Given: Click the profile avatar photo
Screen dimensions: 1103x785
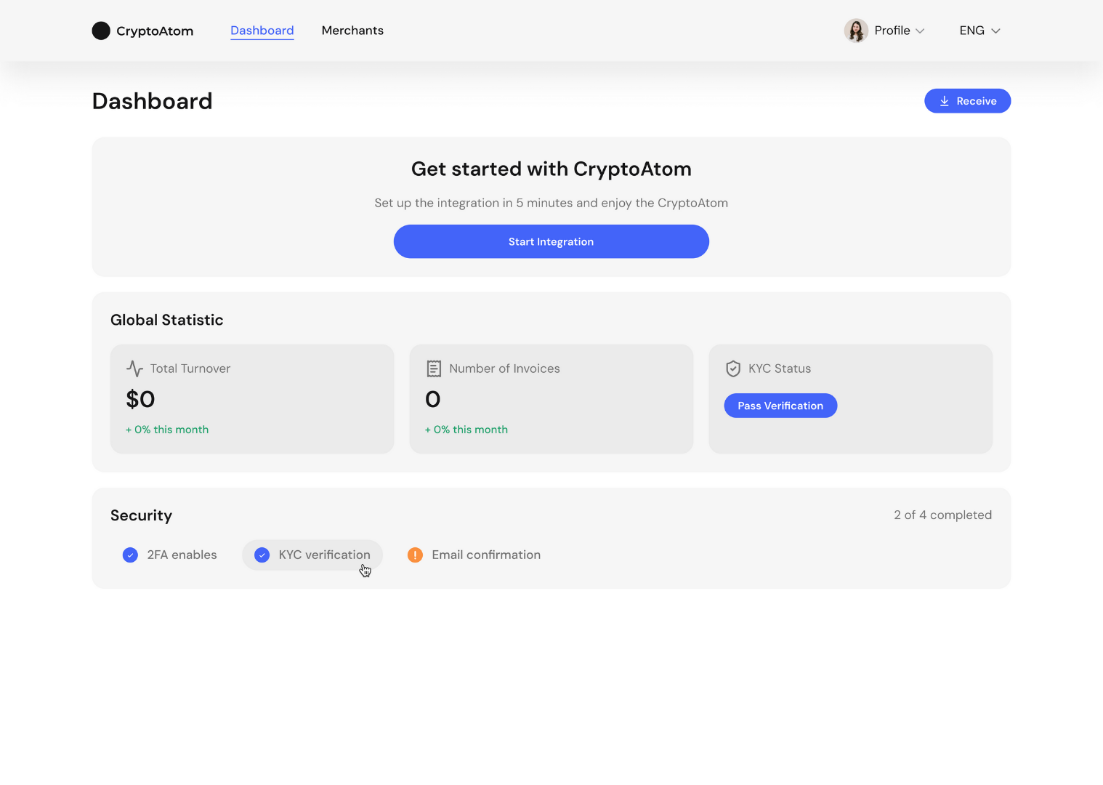Looking at the screenshot, I should coord(856,31).
